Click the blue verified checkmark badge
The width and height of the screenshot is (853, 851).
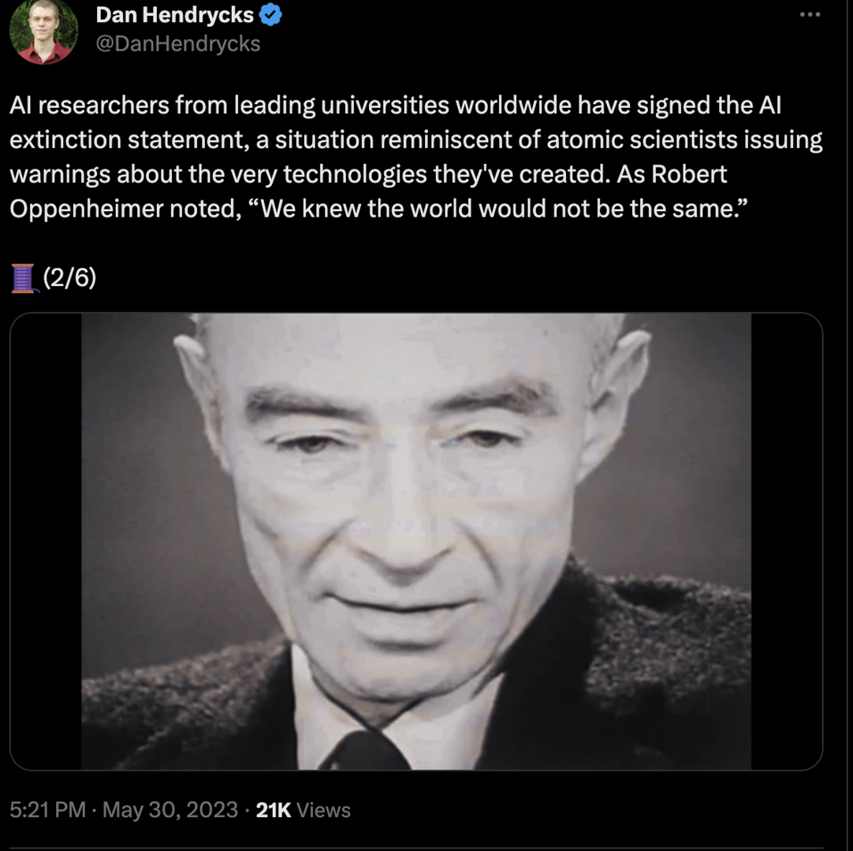(x=270, y=15)
